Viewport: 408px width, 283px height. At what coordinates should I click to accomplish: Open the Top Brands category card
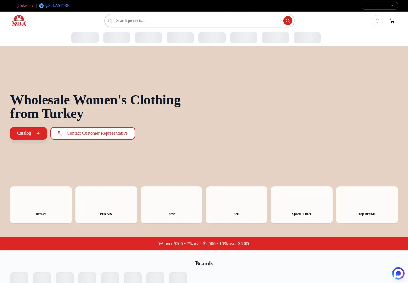[367, 205]
